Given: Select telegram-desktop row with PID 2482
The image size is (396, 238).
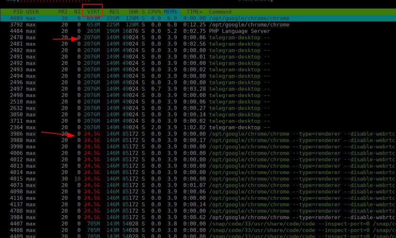Looking at the screenshot, I should pos(198,50).
